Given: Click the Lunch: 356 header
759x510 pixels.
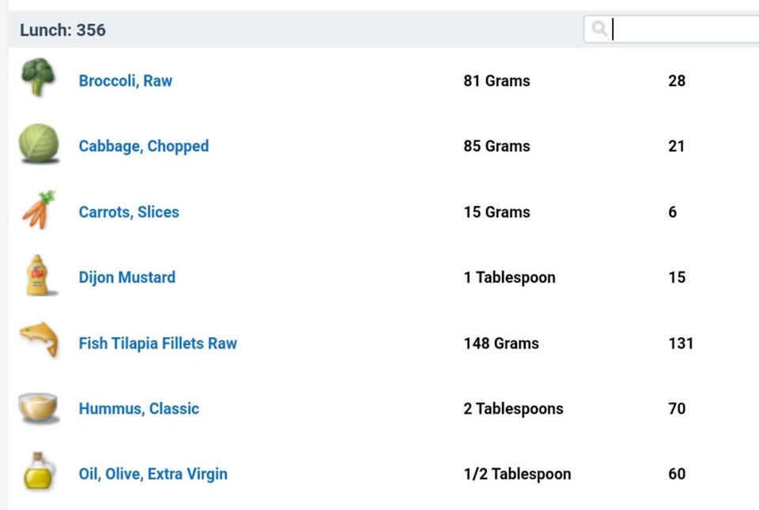Looking at the screenshot, I should (x=62, y=30).
